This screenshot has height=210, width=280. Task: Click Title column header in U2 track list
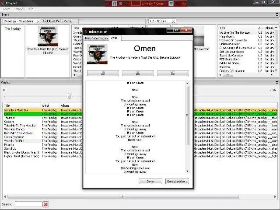coord(237,28)
